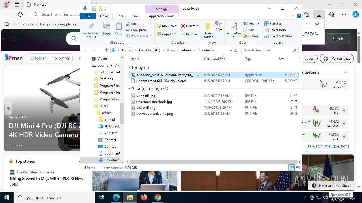Expand the Open dropdown arrow
This screenshot has height=203, width=362.
258,24
